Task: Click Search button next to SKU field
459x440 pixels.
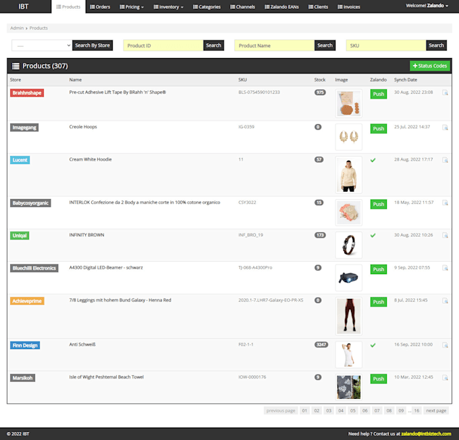Action: [x=436, y=45]
